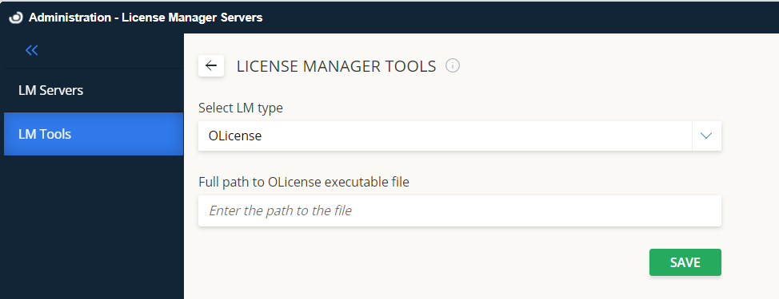Open the OLicense combo box

pos(460,136)
